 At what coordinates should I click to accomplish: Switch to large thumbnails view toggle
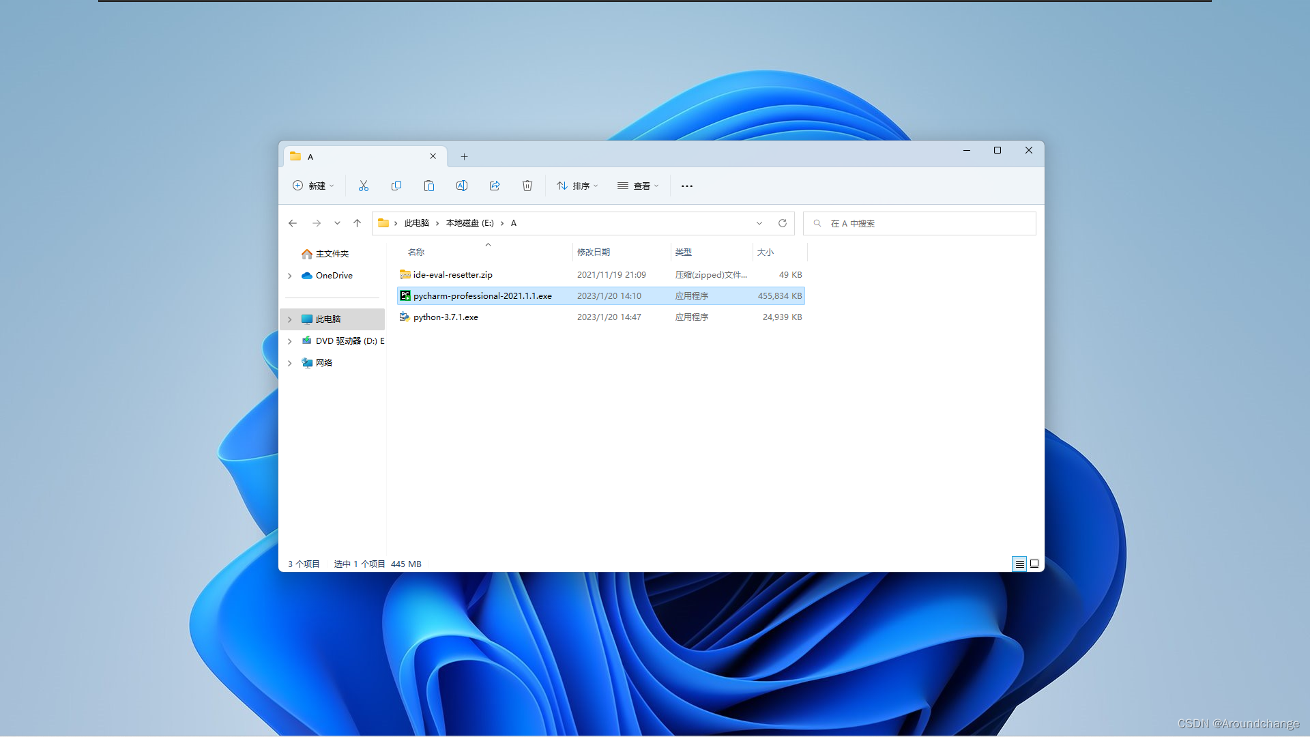pyautogui.click(x=1034, y=564)
